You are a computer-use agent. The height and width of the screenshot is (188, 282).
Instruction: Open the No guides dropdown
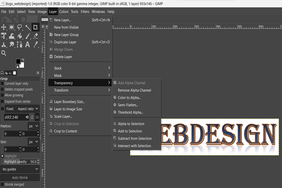pyautogui.click(x=21, y=169)
